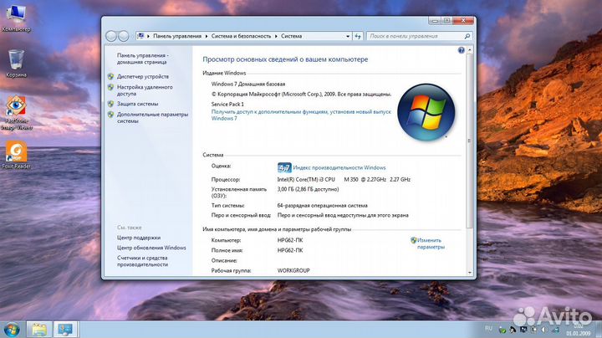This screenshot has width=602, height=338.
Task: Click the shield icon beside Изменить параметры
Action: (414, 240)
